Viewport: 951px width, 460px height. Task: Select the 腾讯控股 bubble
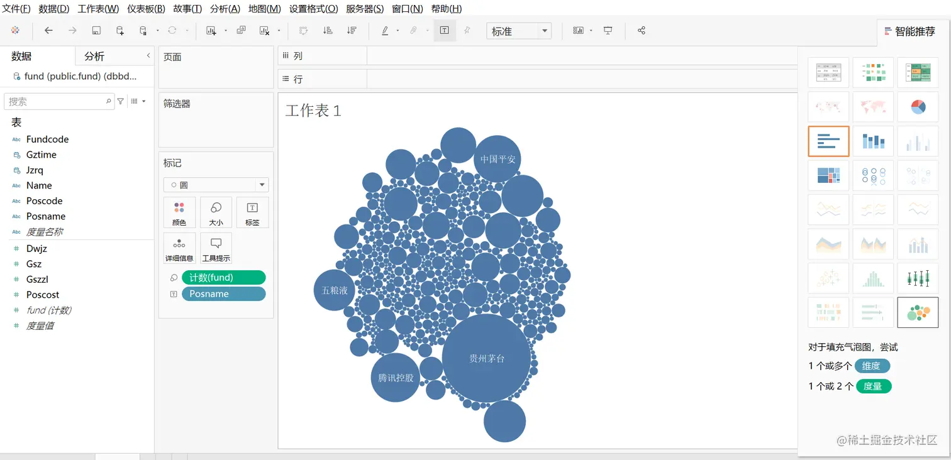click(x=396, y=378)
